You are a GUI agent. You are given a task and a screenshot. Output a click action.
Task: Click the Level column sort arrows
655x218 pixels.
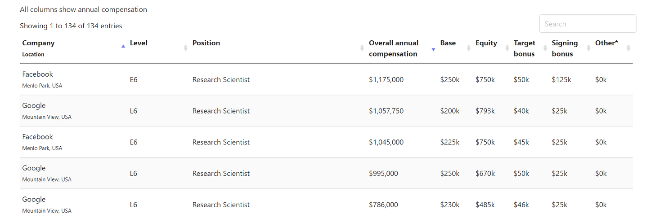(x=185, y=48)
